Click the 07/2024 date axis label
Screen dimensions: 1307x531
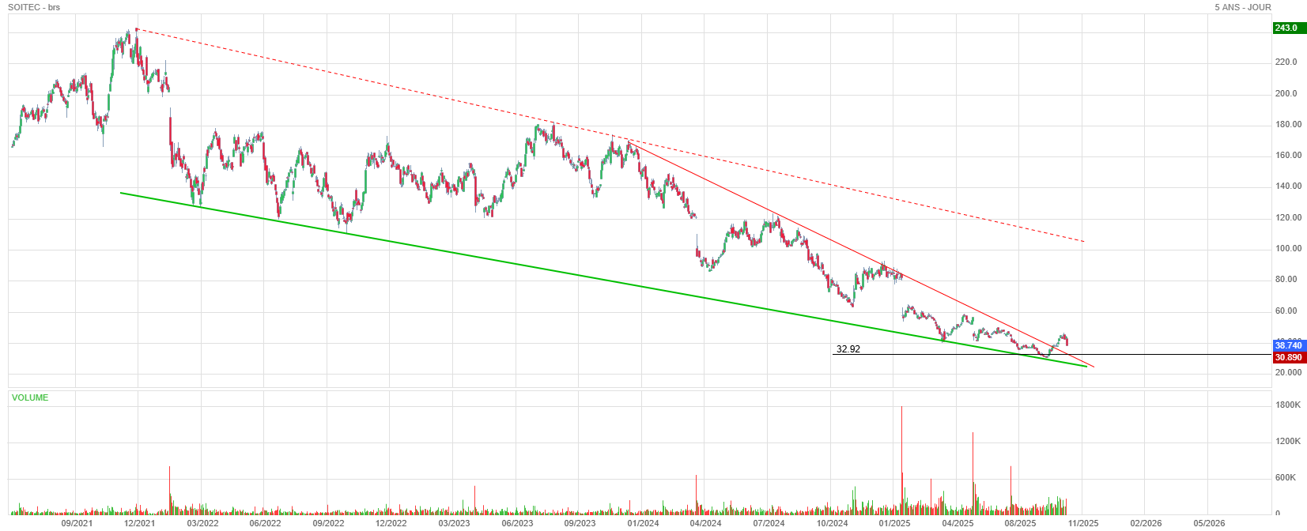coord(769,523)
